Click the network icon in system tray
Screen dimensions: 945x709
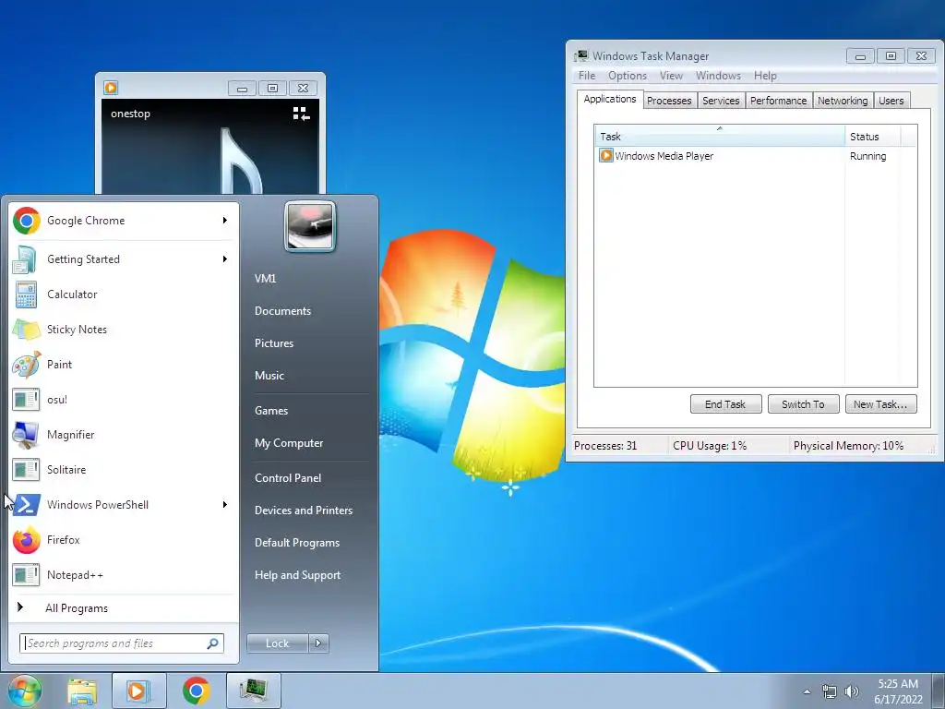click(830, 691)
